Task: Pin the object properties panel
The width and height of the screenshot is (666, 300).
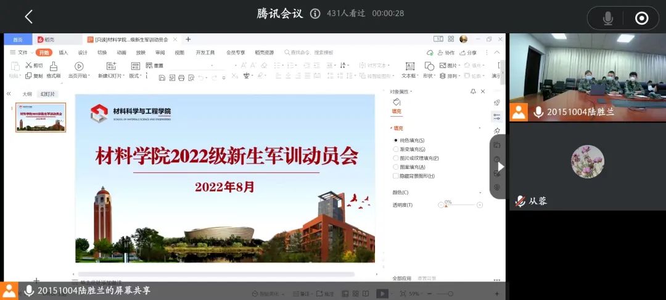Action: [473, 91]
